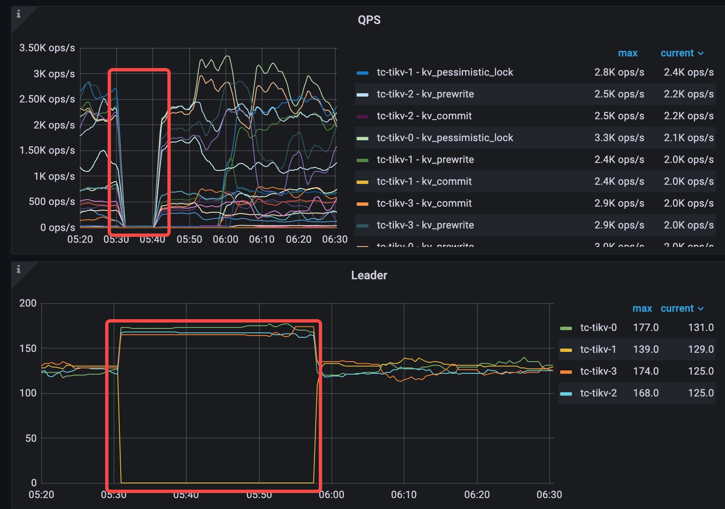Click the purple line icon beside tc-tikv-2 - kv_commit
The height and width of the screenshot is (509, 725).
pyautogui.click(x=362, y=116)
